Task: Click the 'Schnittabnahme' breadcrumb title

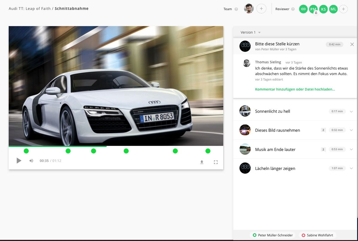Action: [x=71, y=8]
